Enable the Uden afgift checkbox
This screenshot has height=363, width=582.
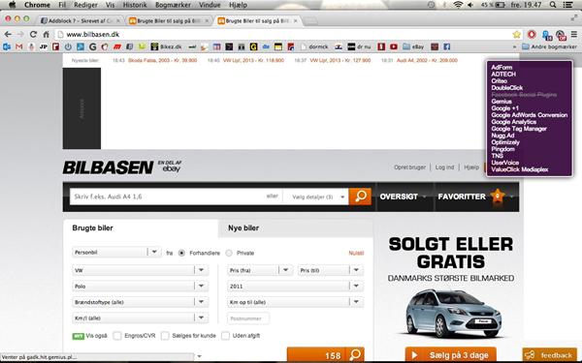click(x=225, y=336)
